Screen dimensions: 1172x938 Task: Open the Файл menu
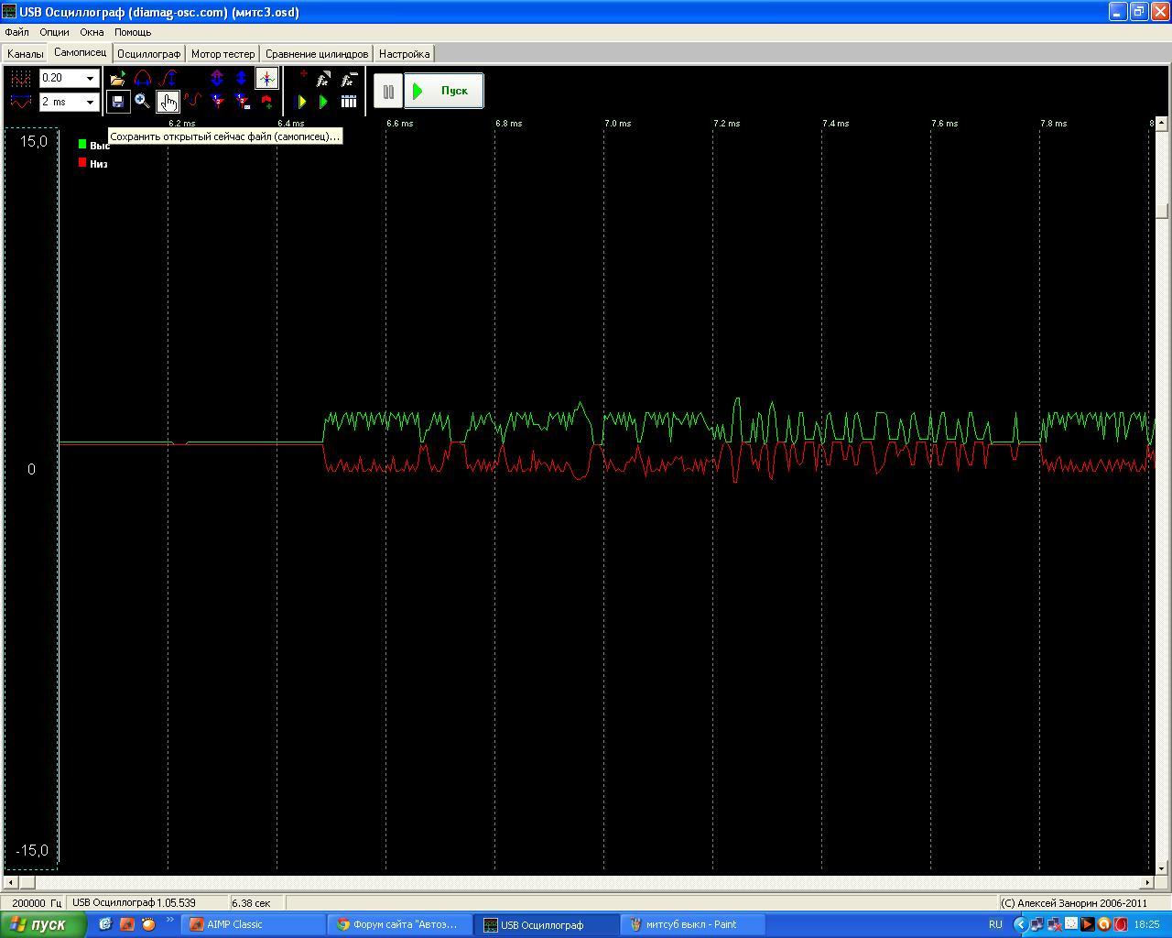tap(16, 32)
